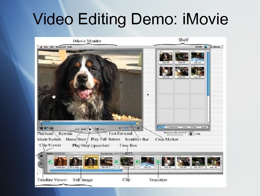Click the quiet speaker icon left of volume

point(120,128)
